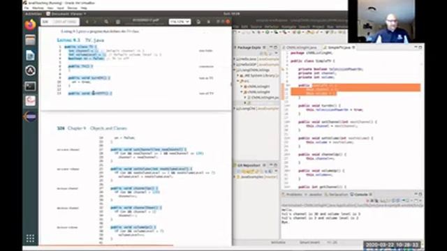
Task: Click 'Listing 9.3 TV.java' heading in PDF
Action: point(80,40)
